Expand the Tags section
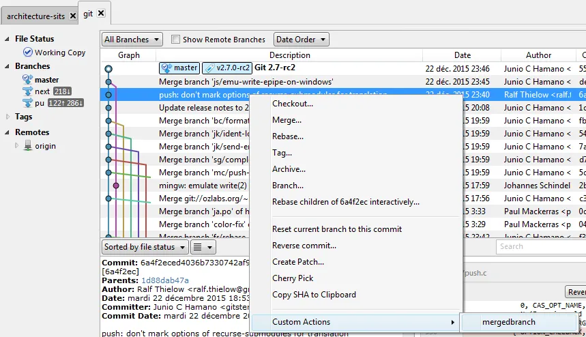586x337 pixels. click(x=8, y=117)
